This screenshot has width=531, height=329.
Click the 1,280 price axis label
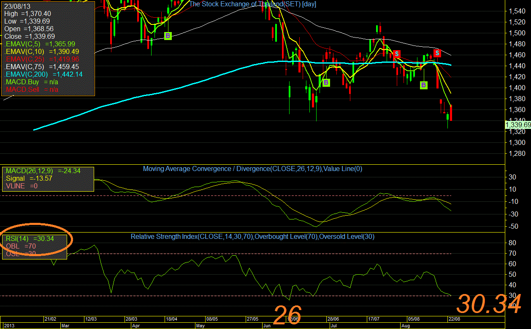click(516, 153)
